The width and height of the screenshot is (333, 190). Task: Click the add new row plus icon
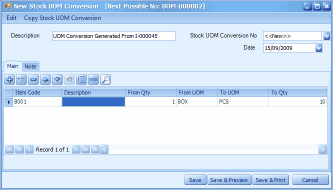[9, 79]
